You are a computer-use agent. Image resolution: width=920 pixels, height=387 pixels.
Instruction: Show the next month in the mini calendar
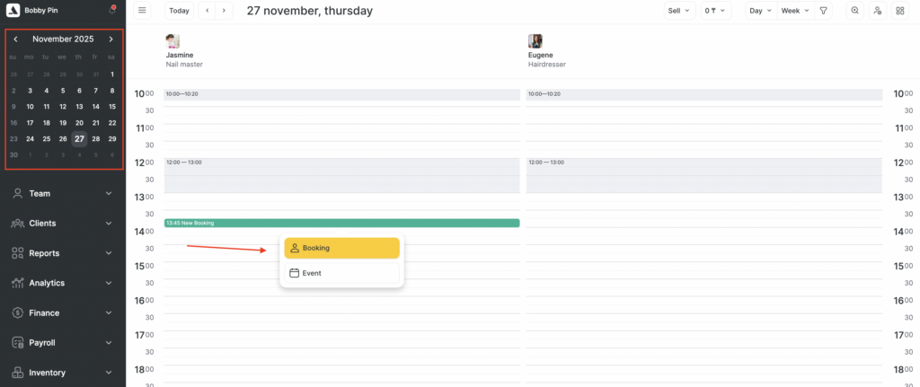pyautogui.click(x=111, y=40)
